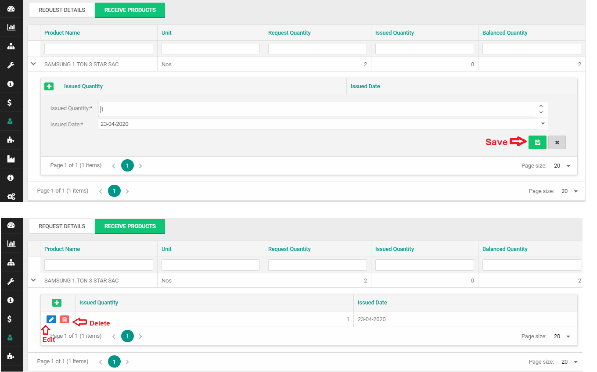Viewport: 597px width, 372px height.
Task: Click the Issued Quantity input field in form
Action: (x=316, y=110)
